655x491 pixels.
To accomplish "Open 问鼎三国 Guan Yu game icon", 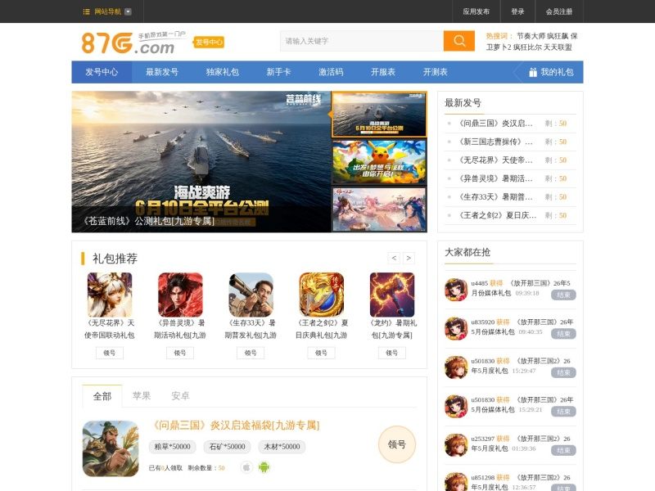I will [111, 448].
